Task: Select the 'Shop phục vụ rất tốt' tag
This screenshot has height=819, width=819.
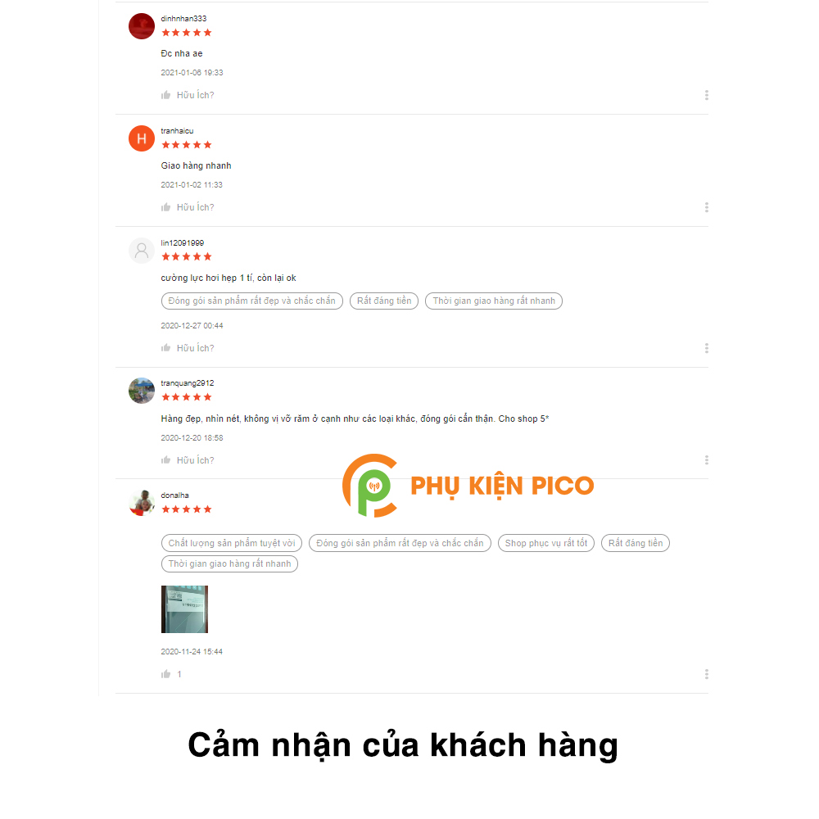Action: click(x=545, y=543)
